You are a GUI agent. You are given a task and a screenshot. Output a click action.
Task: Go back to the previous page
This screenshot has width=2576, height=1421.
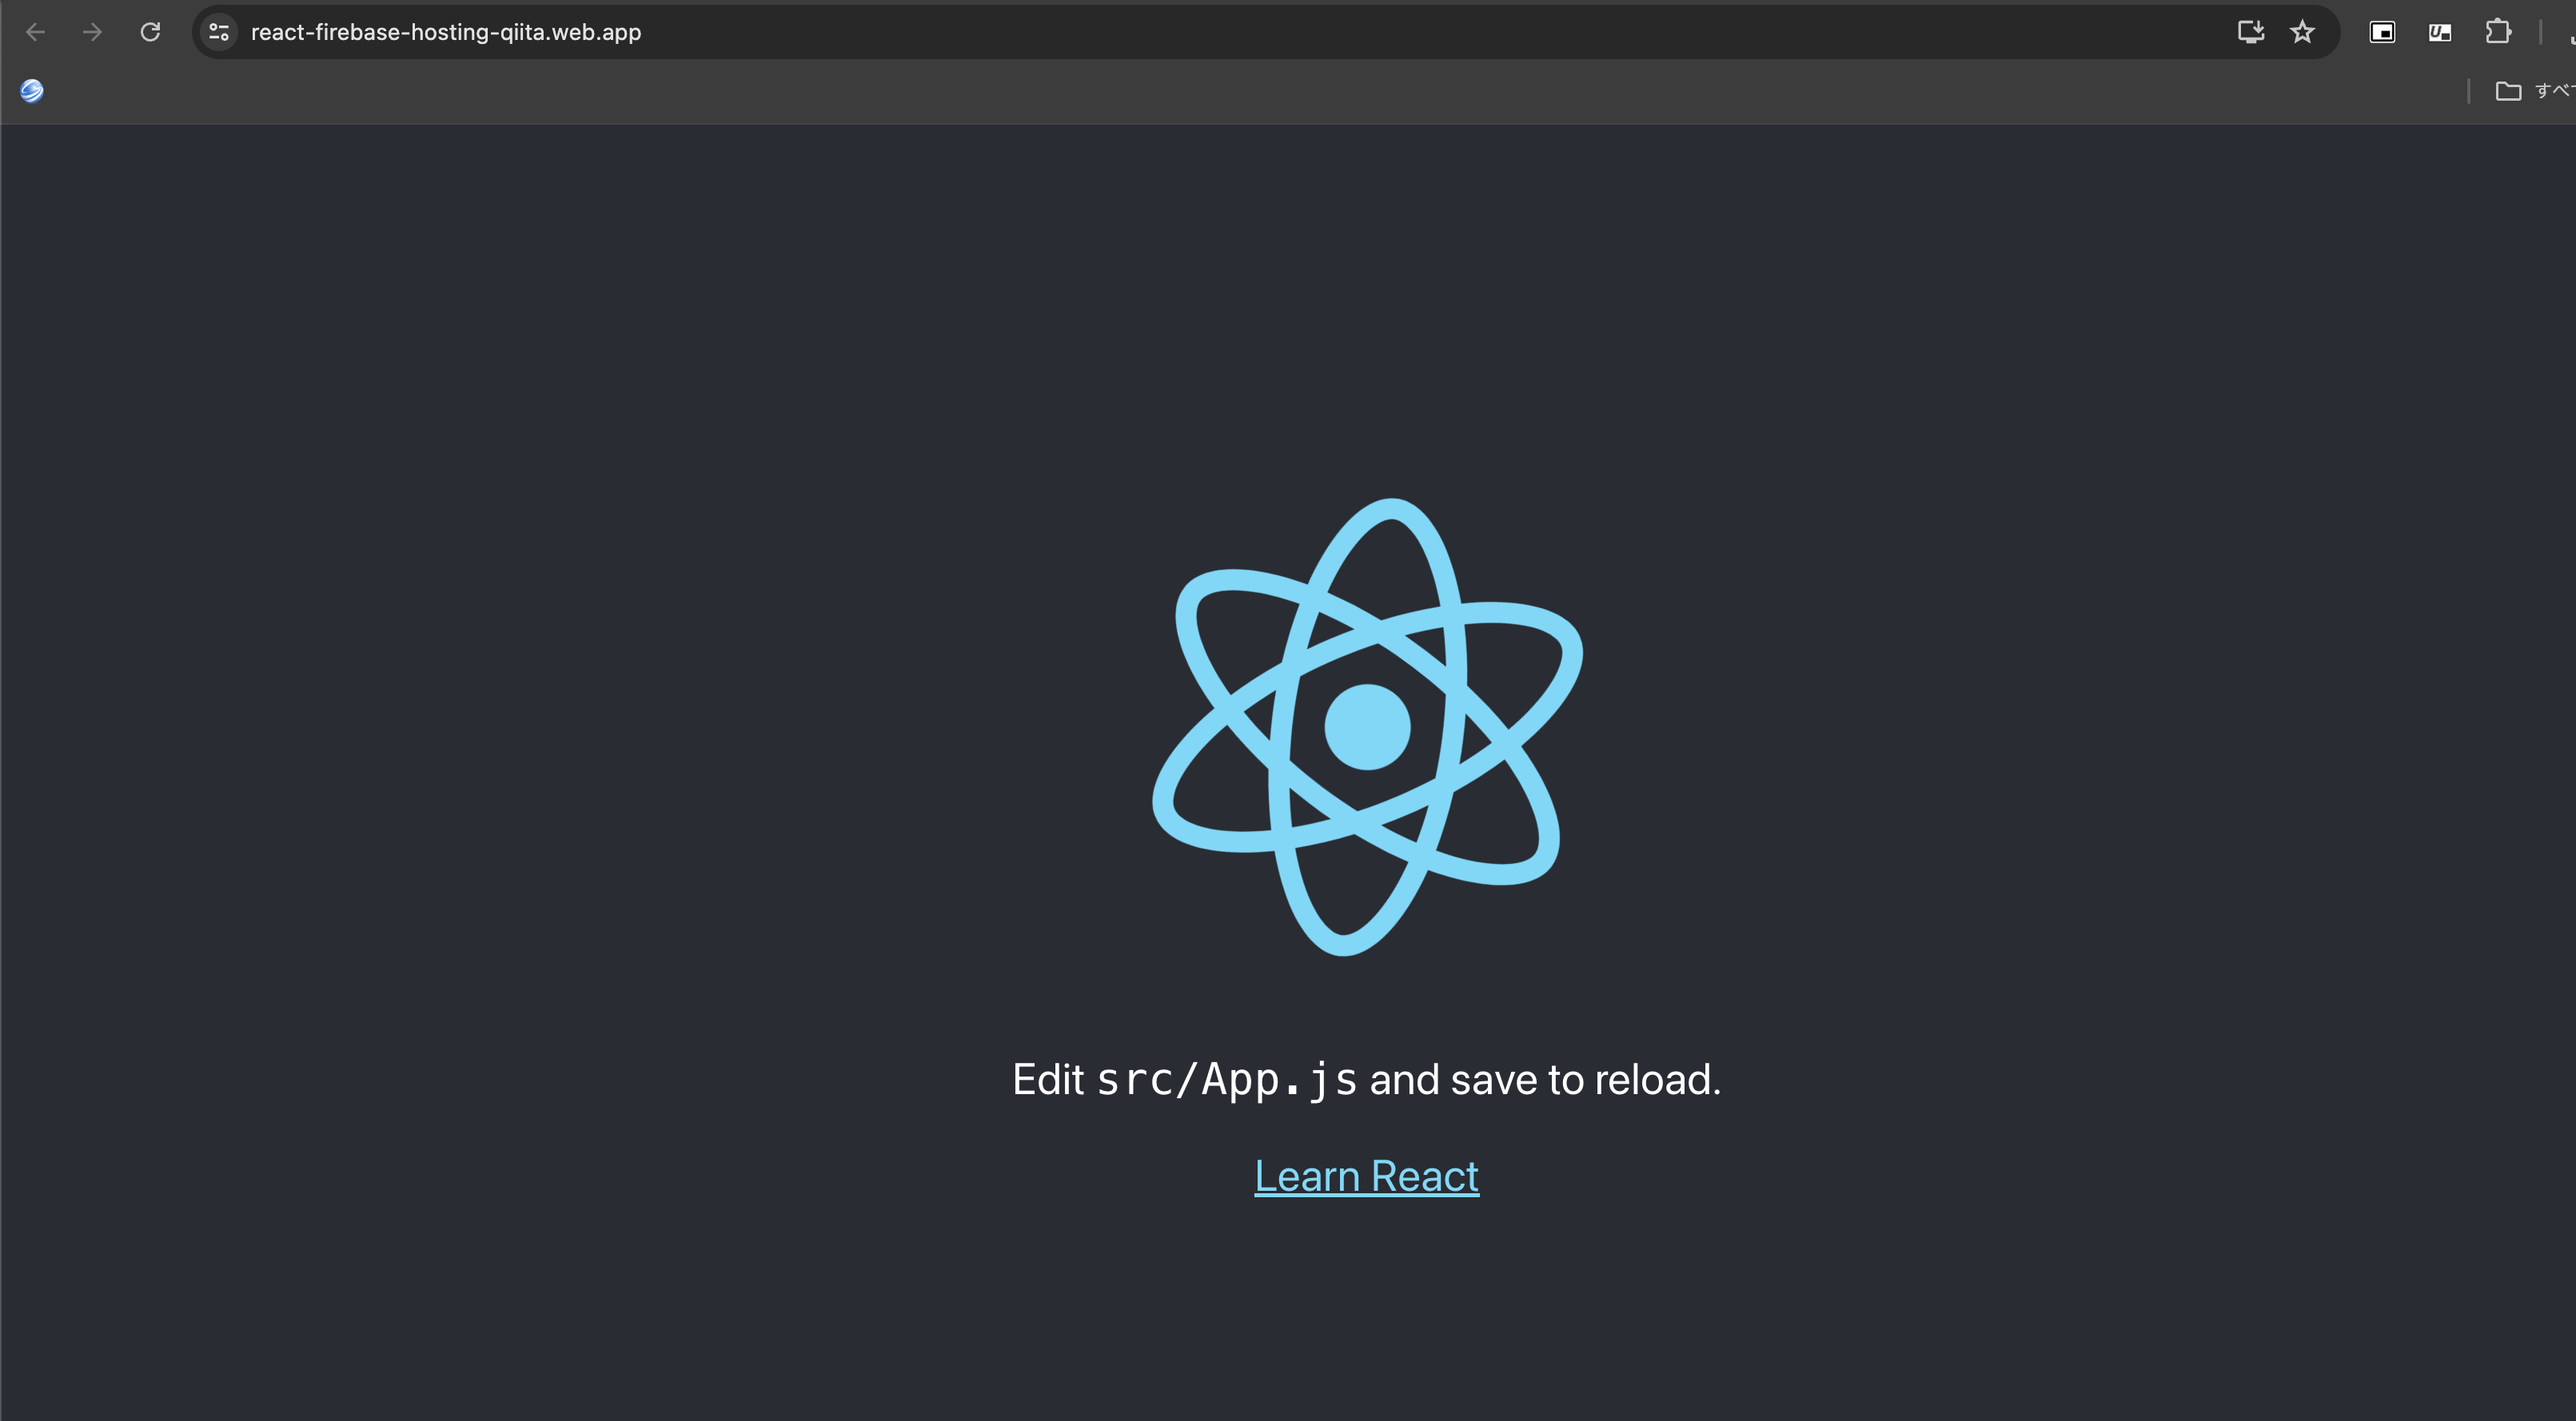pyautogui.click(x=35, y=32)
